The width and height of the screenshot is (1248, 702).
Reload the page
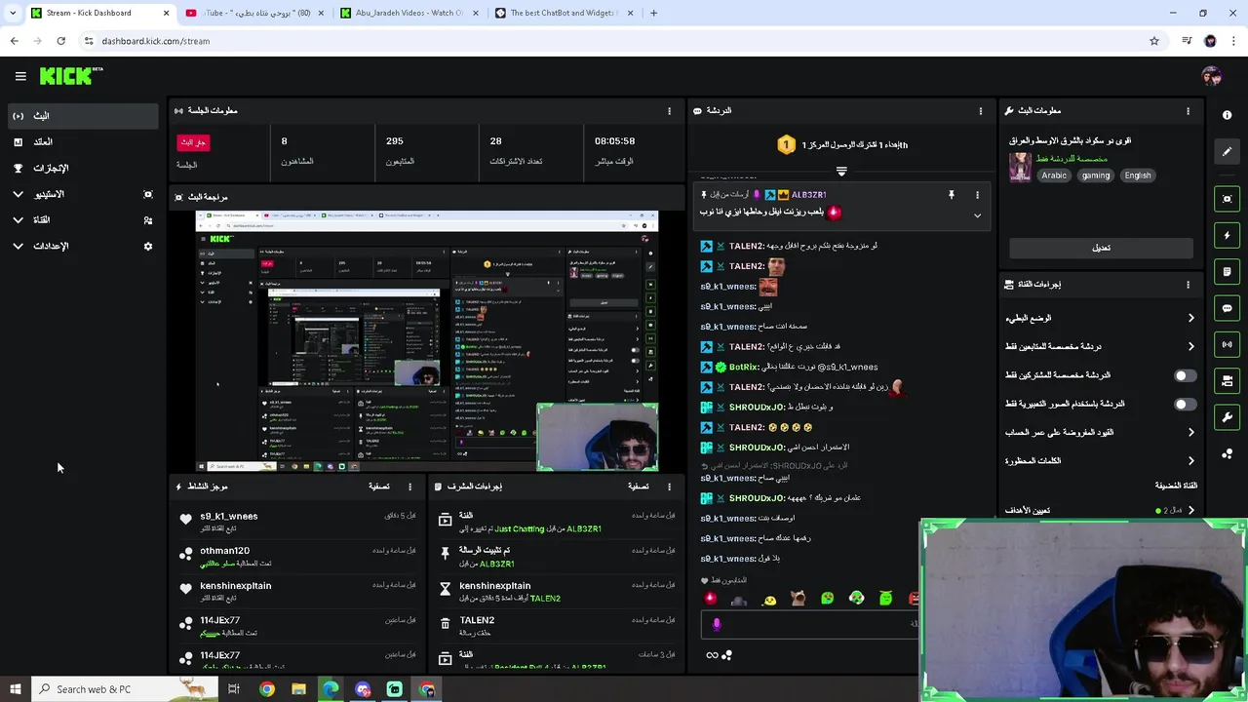(60, 41)
